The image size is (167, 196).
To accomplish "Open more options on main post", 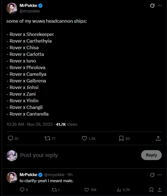I will [x=160, y=6].
